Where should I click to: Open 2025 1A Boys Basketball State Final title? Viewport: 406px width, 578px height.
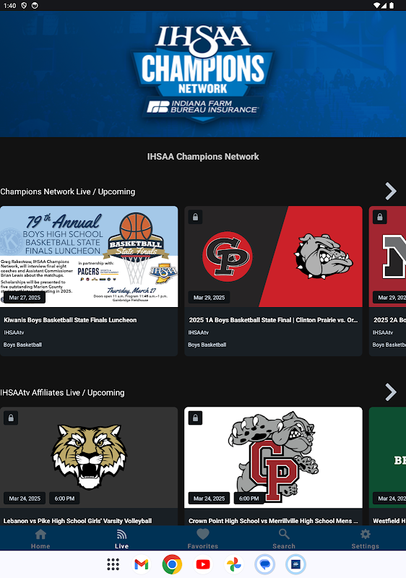coord(273,320)
